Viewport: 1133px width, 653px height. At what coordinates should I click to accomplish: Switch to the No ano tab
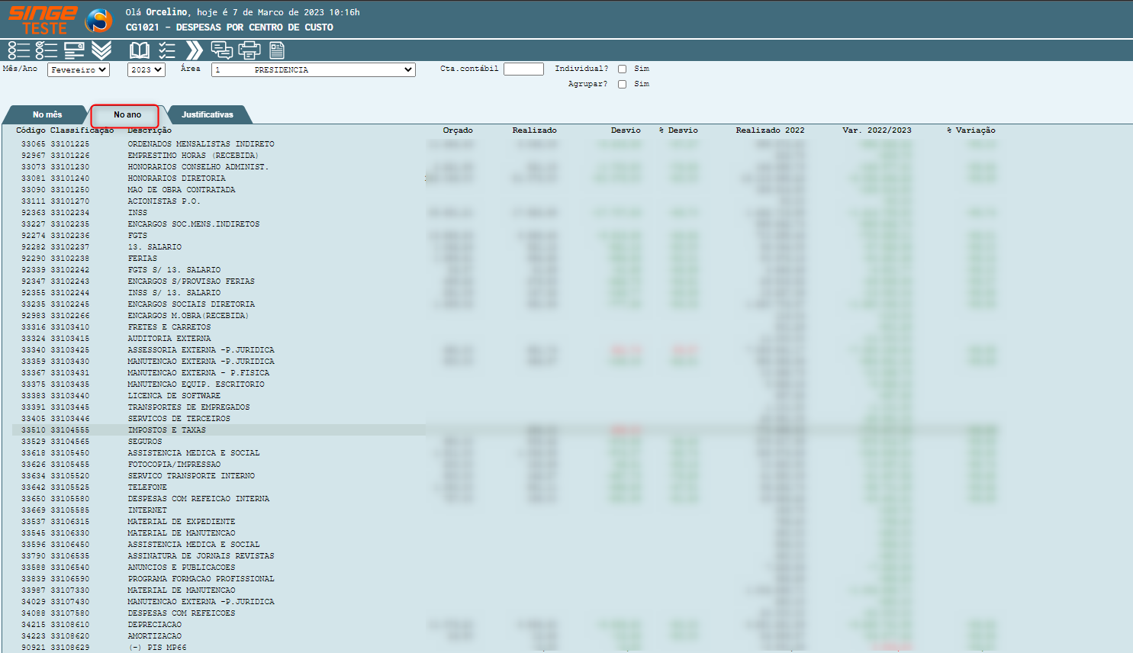pos(127,114)
